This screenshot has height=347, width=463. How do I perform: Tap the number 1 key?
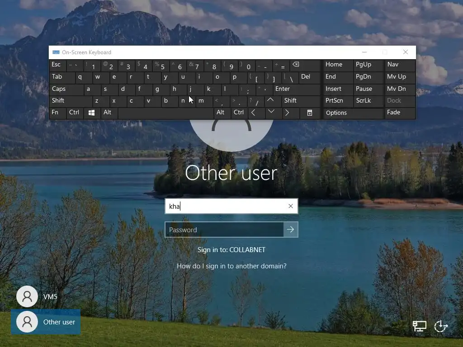pyautogui.click(x=91, y=66)
